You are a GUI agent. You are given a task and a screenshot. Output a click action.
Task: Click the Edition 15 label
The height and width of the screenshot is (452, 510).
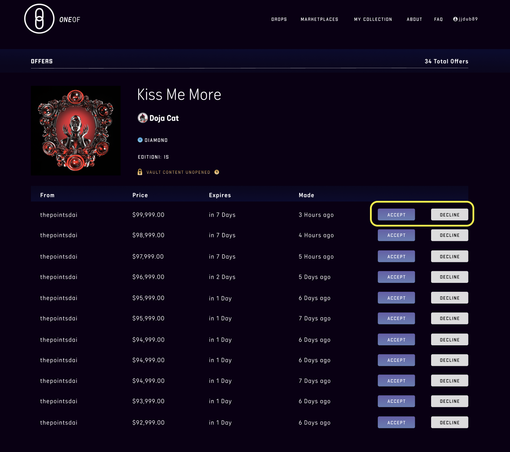click(153, 157)
